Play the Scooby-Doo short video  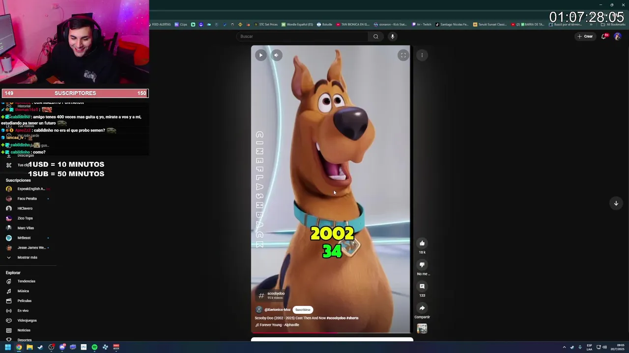tap(260, 55)
